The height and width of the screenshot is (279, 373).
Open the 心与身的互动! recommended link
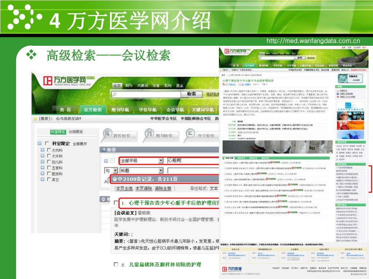click(68, 118)
